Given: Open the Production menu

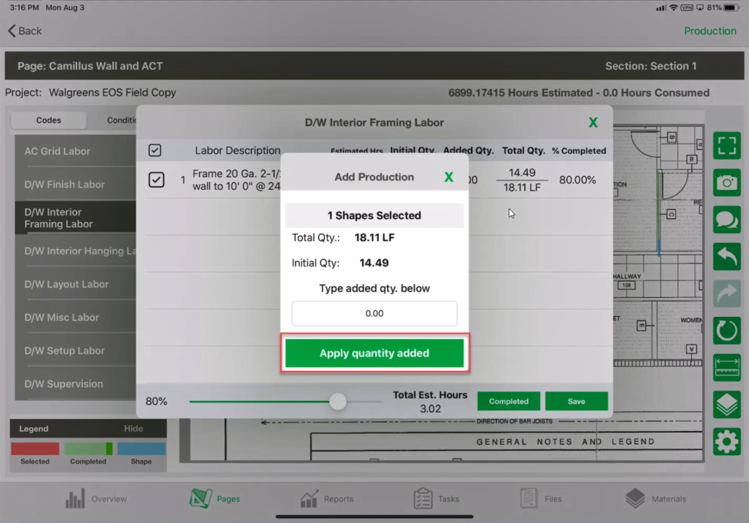Looking at the screenshot, I should [x=710, y=31].
